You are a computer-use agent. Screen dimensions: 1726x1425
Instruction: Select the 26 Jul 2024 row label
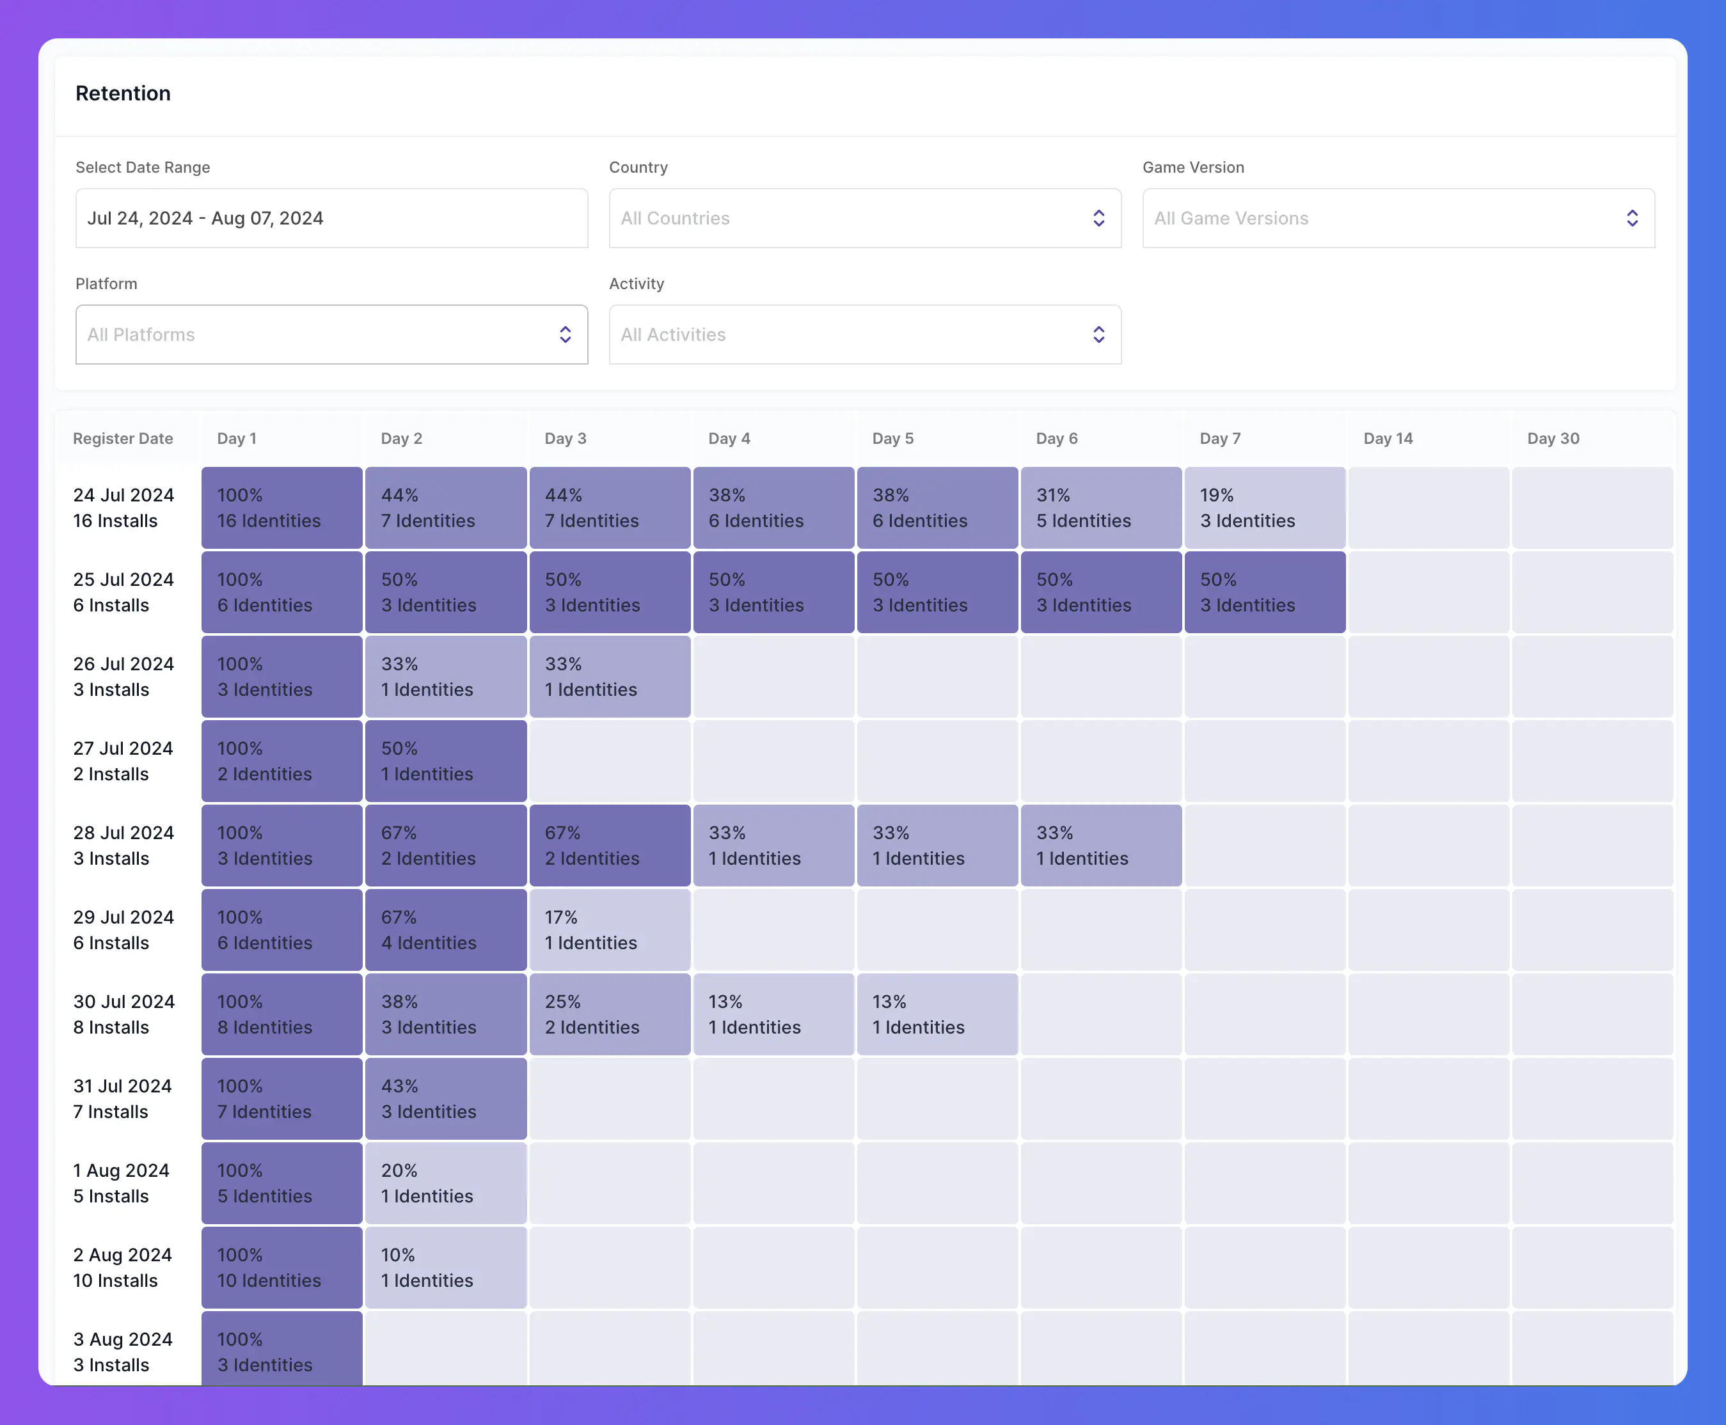coord(123,677)
